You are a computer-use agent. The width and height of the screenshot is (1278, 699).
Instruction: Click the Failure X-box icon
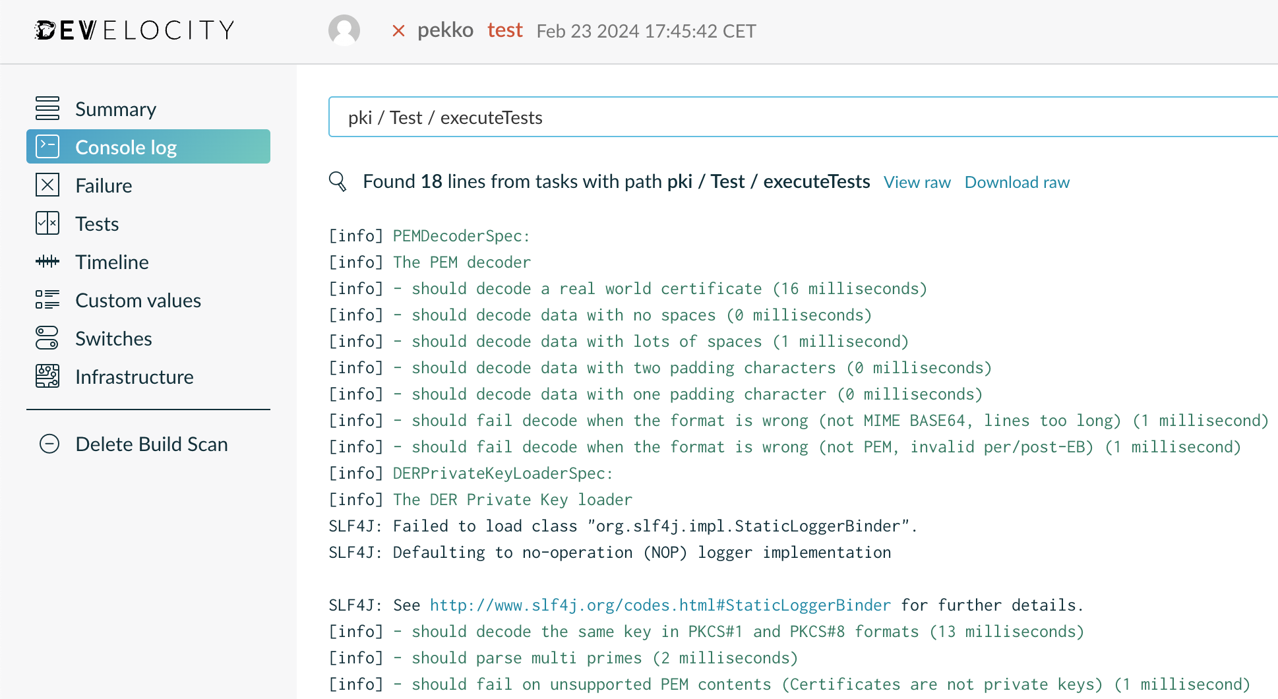click(x=47, y=185)
